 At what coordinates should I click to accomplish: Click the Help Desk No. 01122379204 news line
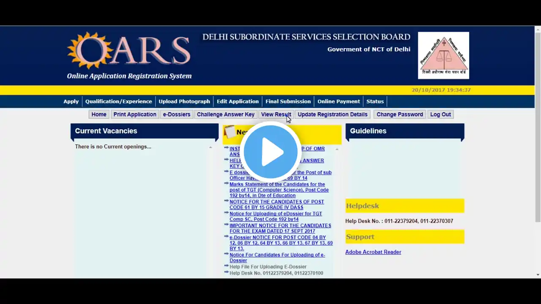tap(276, 273)
